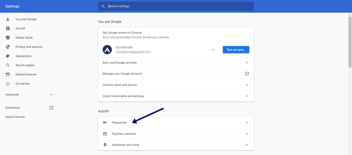This screenshot has width=352, height=155.
Task: Open the account dropdown arrow beside the profile
Action: pyautogui.click(x=213, y=50)
